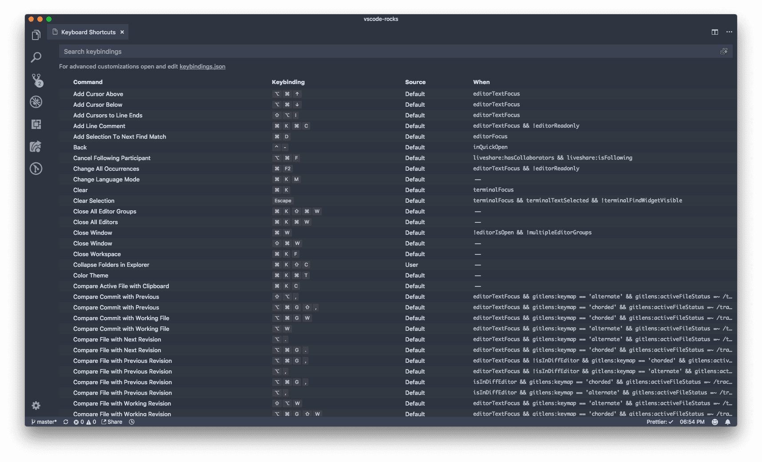Click the Share button in status bar
This screenshot has height=462, width=762.
point(112,422)
